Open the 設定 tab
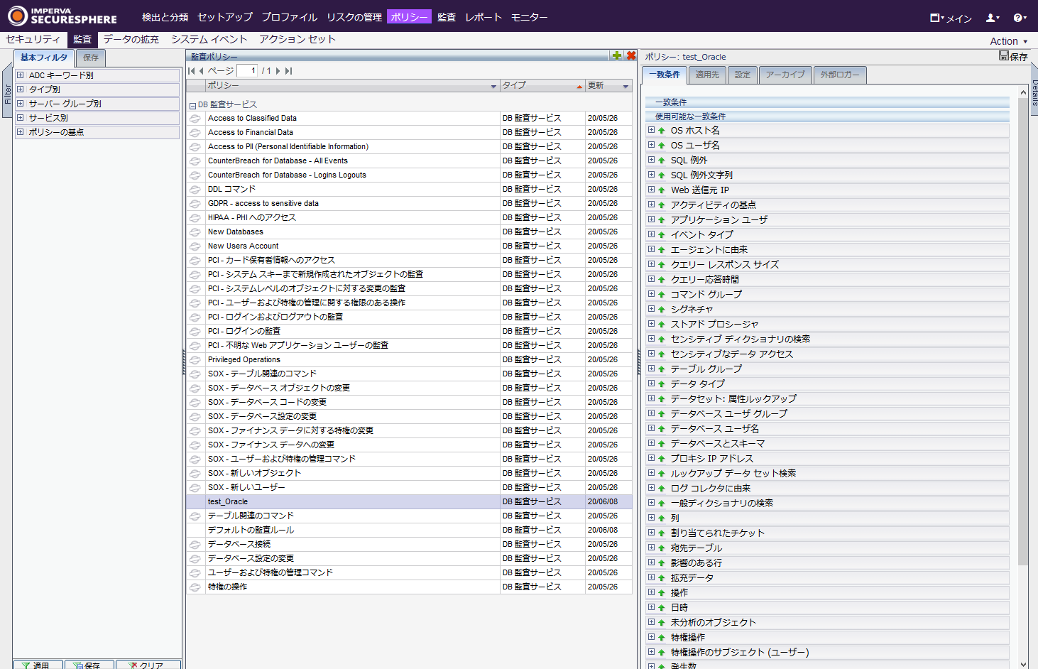 (x=743, y=75)
